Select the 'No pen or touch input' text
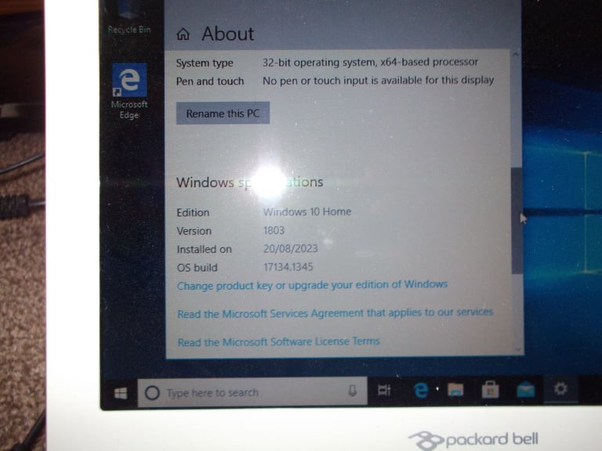The width and height of the screenshot is (602, 451). pos(378,81)
